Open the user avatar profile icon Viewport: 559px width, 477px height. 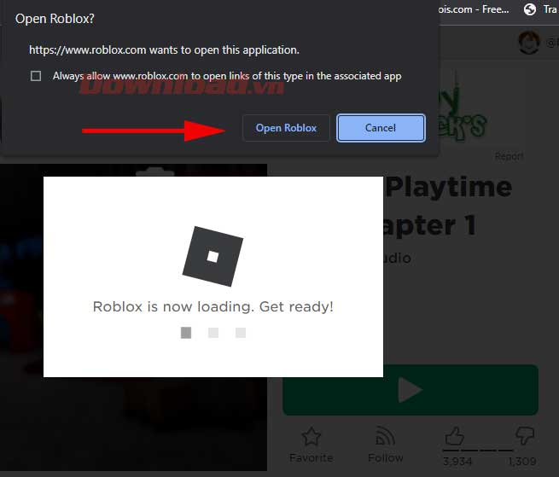(529, 42)
